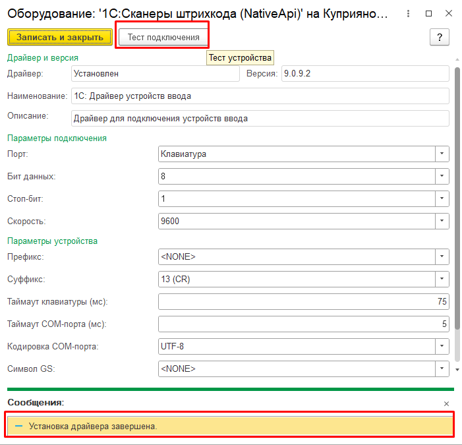Expand 'Кодировка COM-порта' encoding dropdown
The height and width of the screenshot is (445, 462).
[x=442, y=346]
